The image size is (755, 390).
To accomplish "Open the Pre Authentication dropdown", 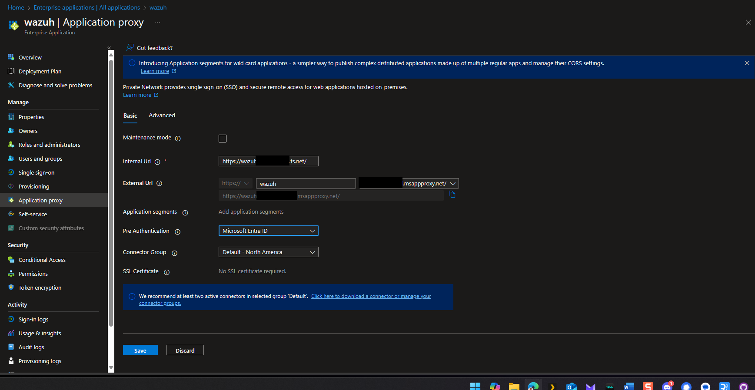I will (x=269, y=231).
